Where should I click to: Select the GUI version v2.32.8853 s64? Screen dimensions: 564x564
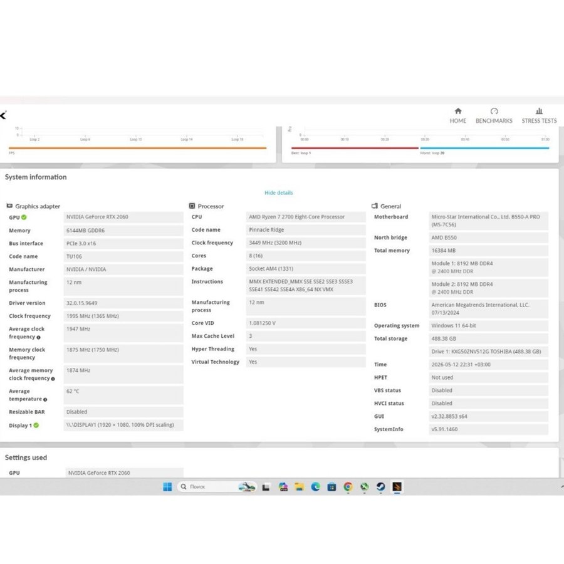(488, 417)
